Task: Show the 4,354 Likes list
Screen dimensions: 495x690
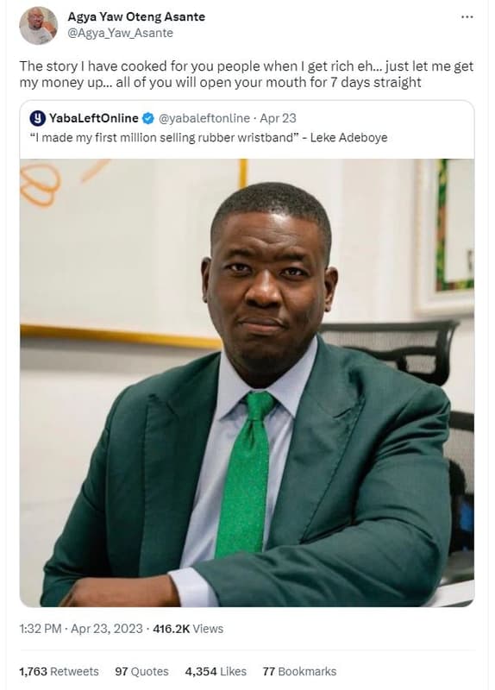Action: pos(216,672)
